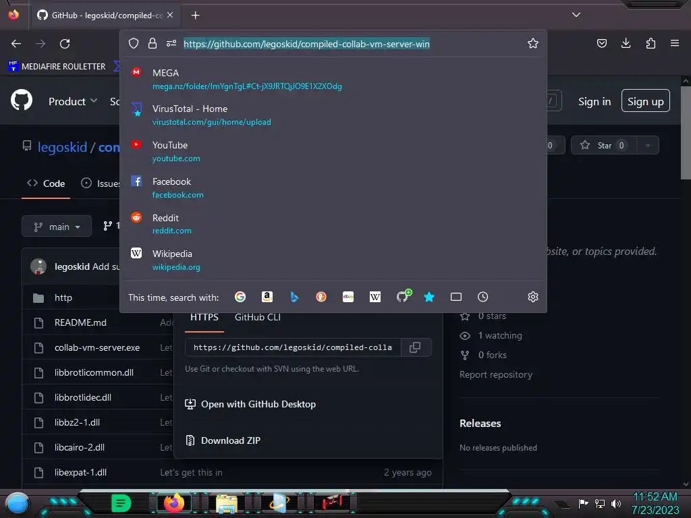Open the README.md file
Screen dimensions: 691x518
click(80, 322)
